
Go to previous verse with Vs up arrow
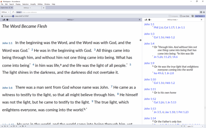click(2, 126)
